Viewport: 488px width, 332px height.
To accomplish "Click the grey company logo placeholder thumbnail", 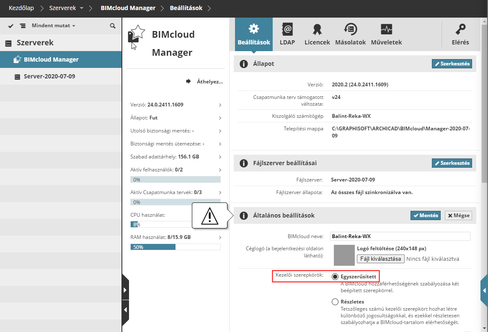I will 344,255.
